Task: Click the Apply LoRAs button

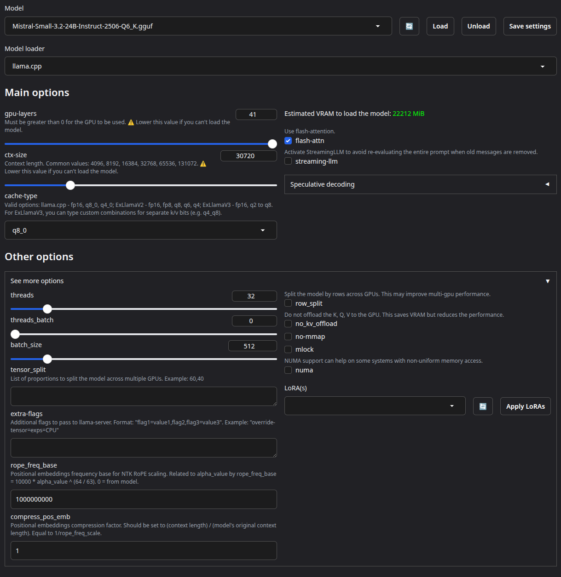Action: point(526,406)
